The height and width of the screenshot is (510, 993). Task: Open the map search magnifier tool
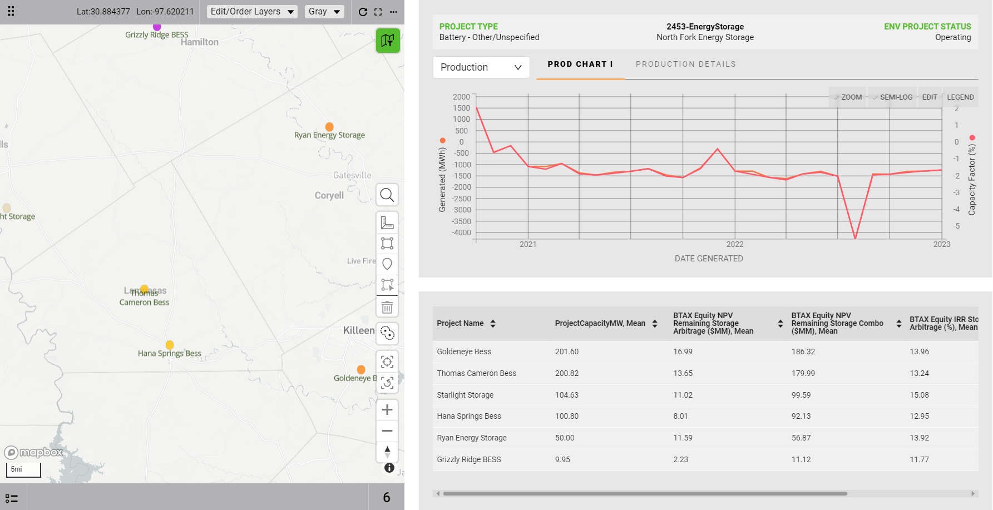387,195
